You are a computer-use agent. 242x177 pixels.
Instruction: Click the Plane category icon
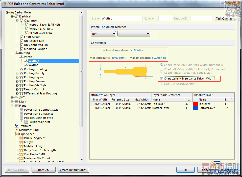pos(17,106)
